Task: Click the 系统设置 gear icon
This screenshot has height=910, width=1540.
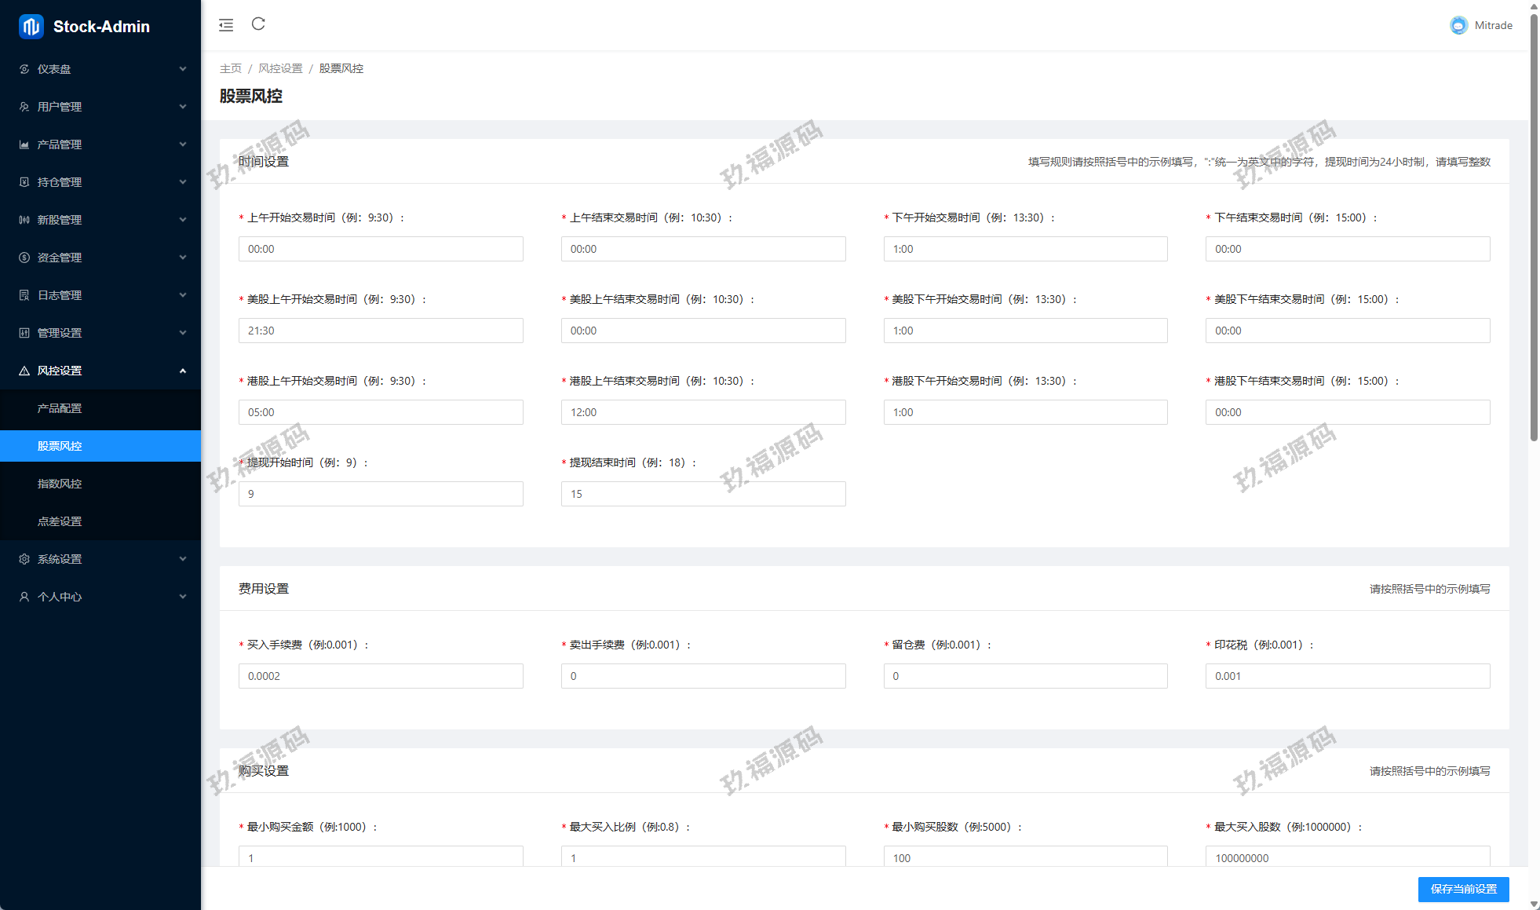Action: tap(24, 559)
